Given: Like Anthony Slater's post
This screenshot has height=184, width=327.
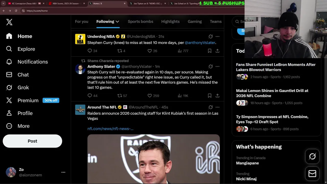Looking at the screenshot, I should coord(150,96).
